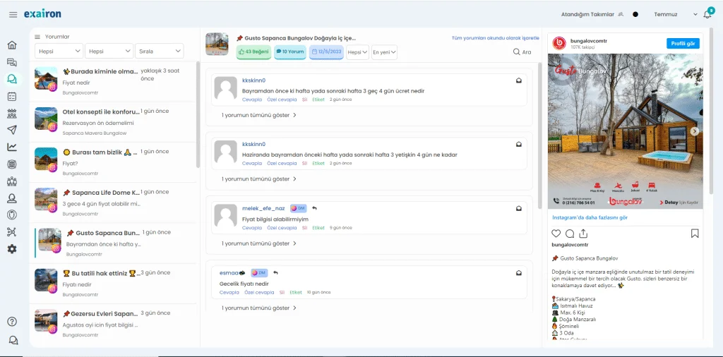Click the DM badge beside esmaa

tap(259, 273)
